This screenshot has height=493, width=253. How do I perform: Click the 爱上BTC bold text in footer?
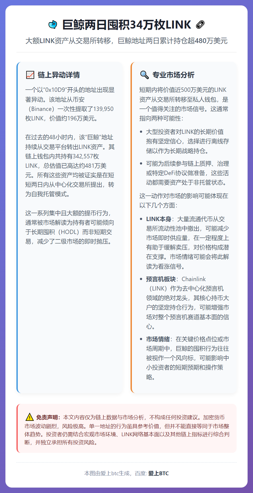pyautogui.click(x=159, y=473)
